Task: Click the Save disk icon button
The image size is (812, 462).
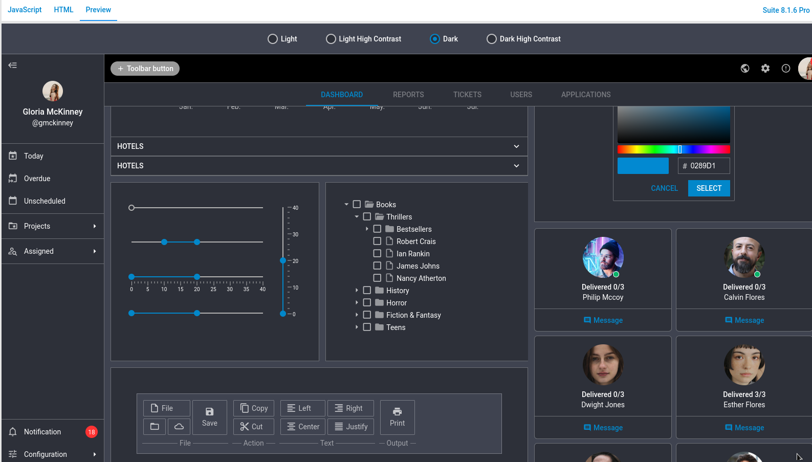Action: (x=209, y=417)
